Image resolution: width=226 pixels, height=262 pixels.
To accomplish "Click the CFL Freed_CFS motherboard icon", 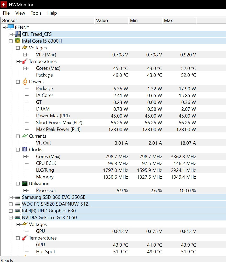I will point(18,34).
